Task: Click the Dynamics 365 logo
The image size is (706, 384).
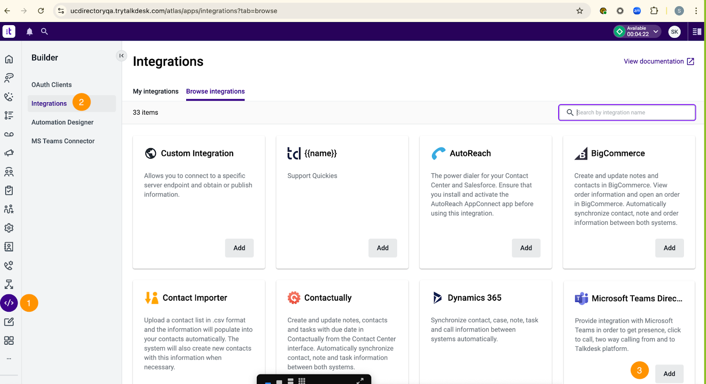Action: point(437,298)
